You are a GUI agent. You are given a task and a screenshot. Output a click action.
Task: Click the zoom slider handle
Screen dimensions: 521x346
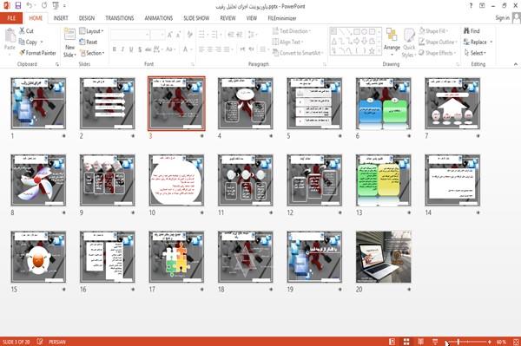(x=458, y=342)
